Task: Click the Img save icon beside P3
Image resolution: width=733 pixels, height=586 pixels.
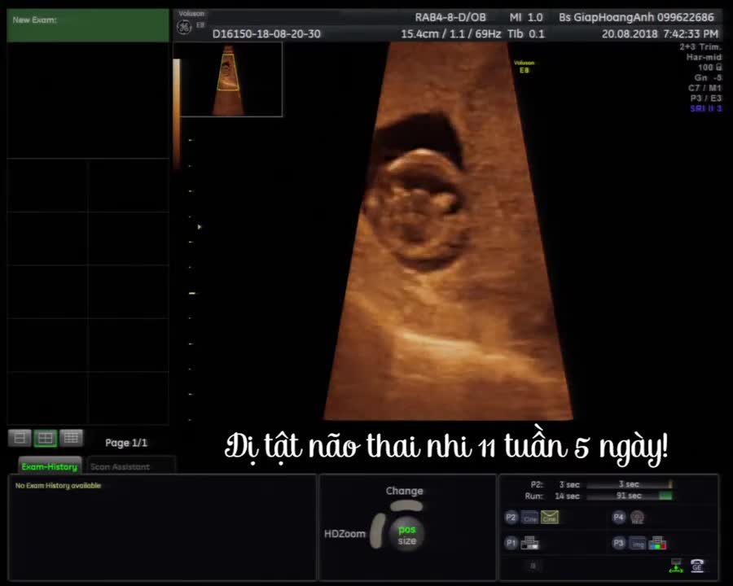Action: [x=638, y=544]
